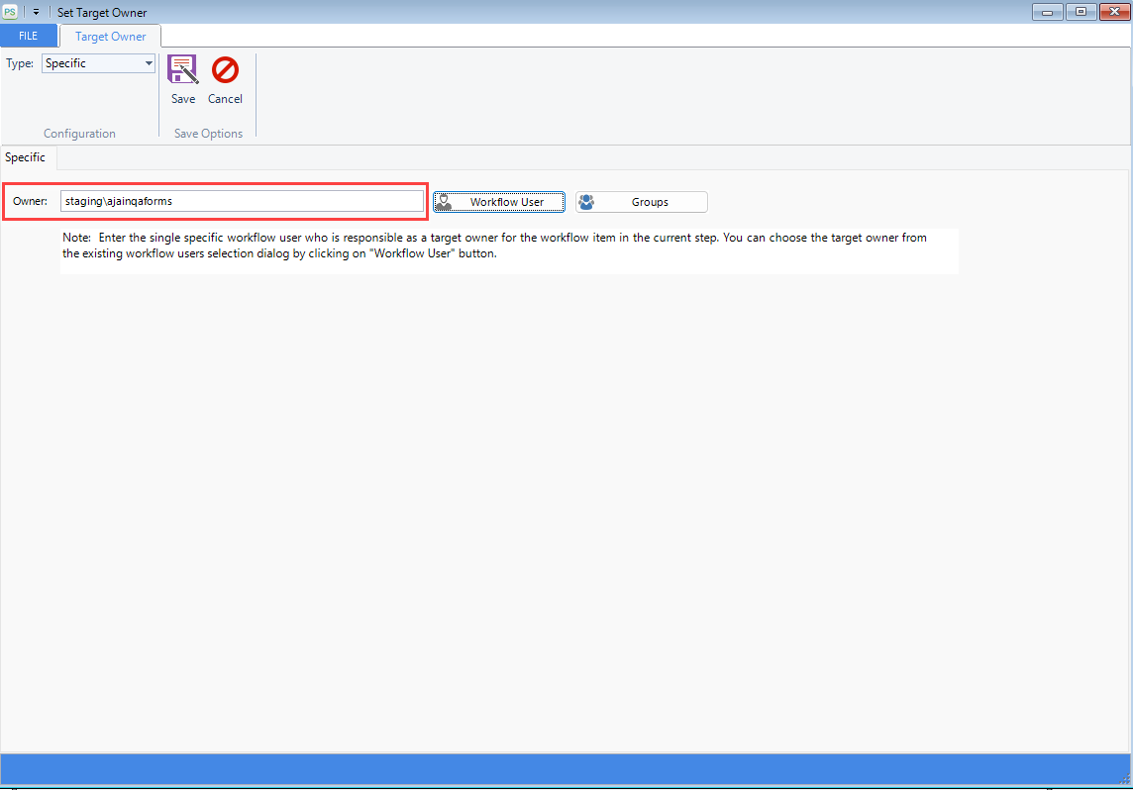
Task: Click the Type combo box showing Specific
Action: [92, 63]
